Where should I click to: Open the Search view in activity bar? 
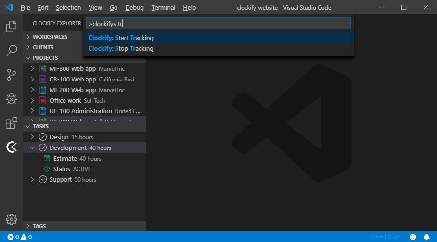12,51
